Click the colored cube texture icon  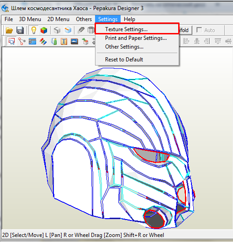pyautogui.click(x=44, y=30)
